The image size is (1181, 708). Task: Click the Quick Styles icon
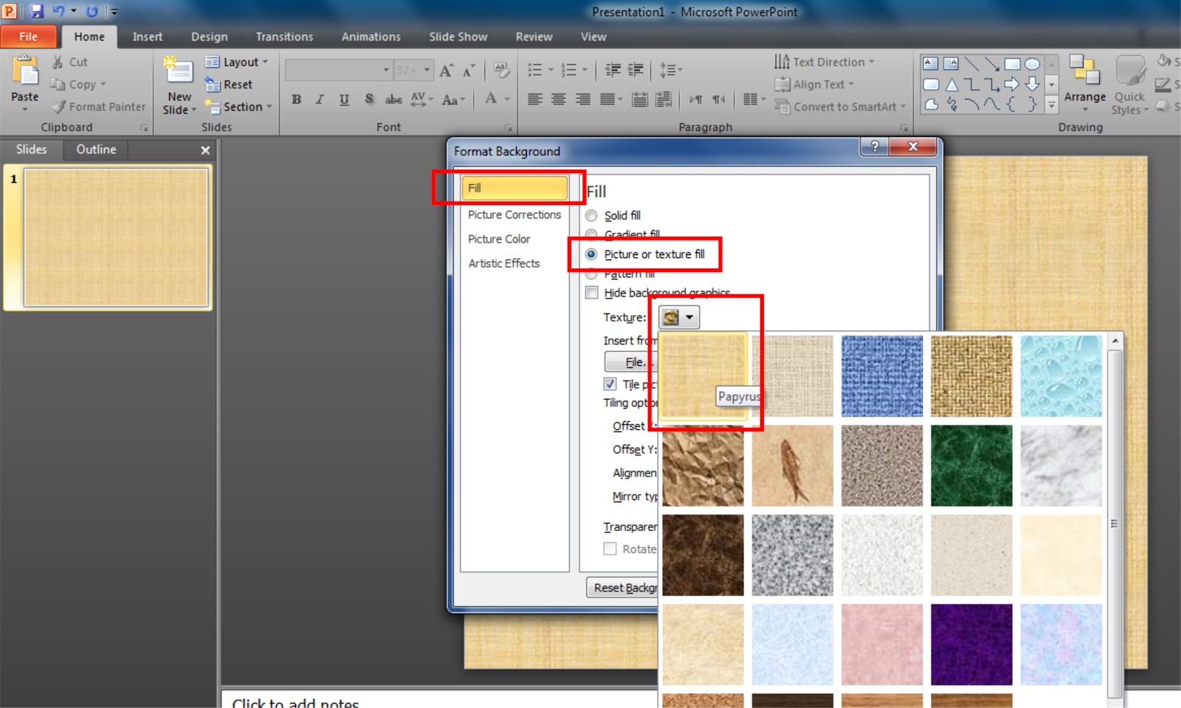(1129, 72)
